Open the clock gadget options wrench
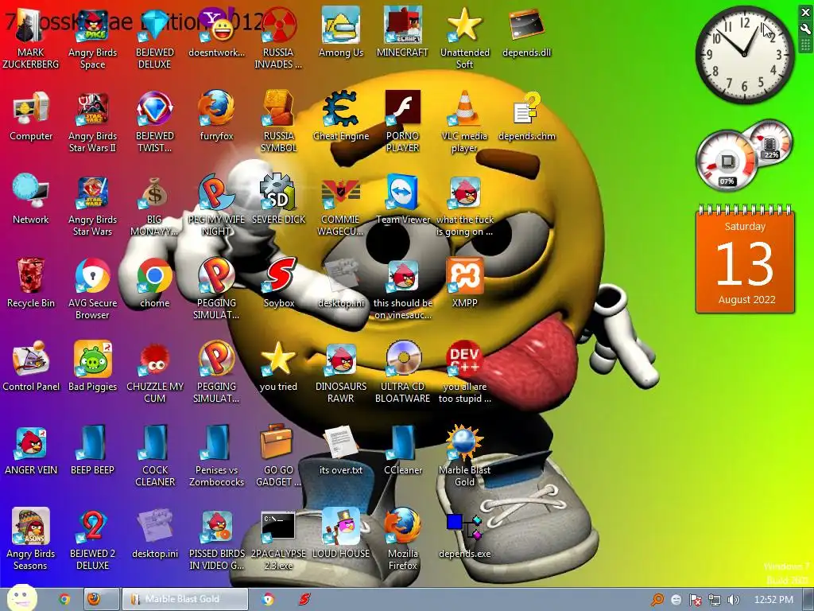The height and width of the screenshot is (611, 814). [x=805, y=29]
